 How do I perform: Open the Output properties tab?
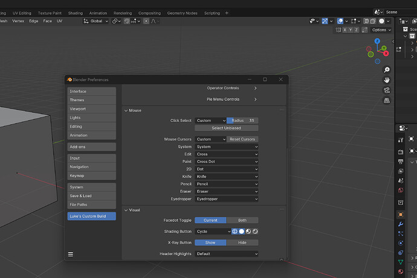401,162
